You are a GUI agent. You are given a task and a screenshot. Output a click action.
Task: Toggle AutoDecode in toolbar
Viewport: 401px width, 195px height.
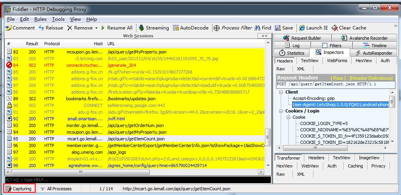pyautogui.click(x=191, y=28)
